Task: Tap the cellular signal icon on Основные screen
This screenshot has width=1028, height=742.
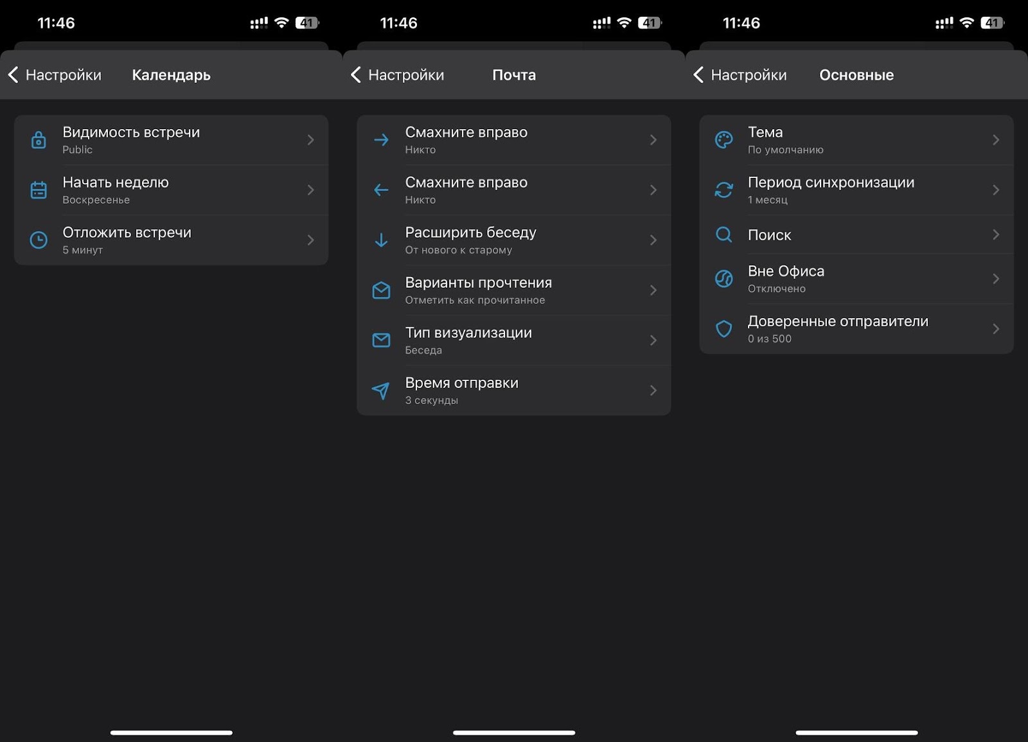Action: point(944,23)
